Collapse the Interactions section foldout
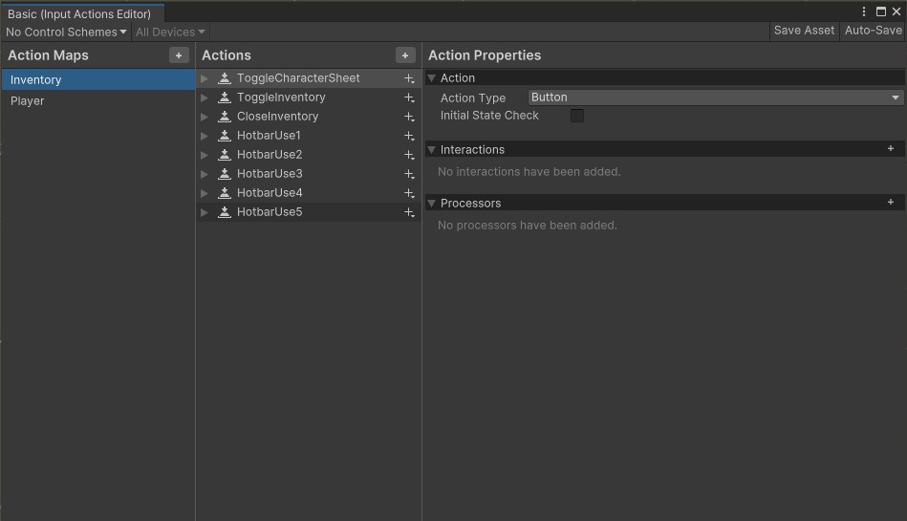 click(432, 150)
